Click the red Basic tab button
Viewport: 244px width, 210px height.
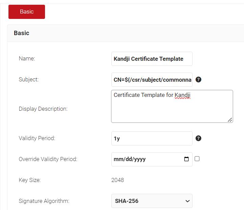click(x=27, y=12)
